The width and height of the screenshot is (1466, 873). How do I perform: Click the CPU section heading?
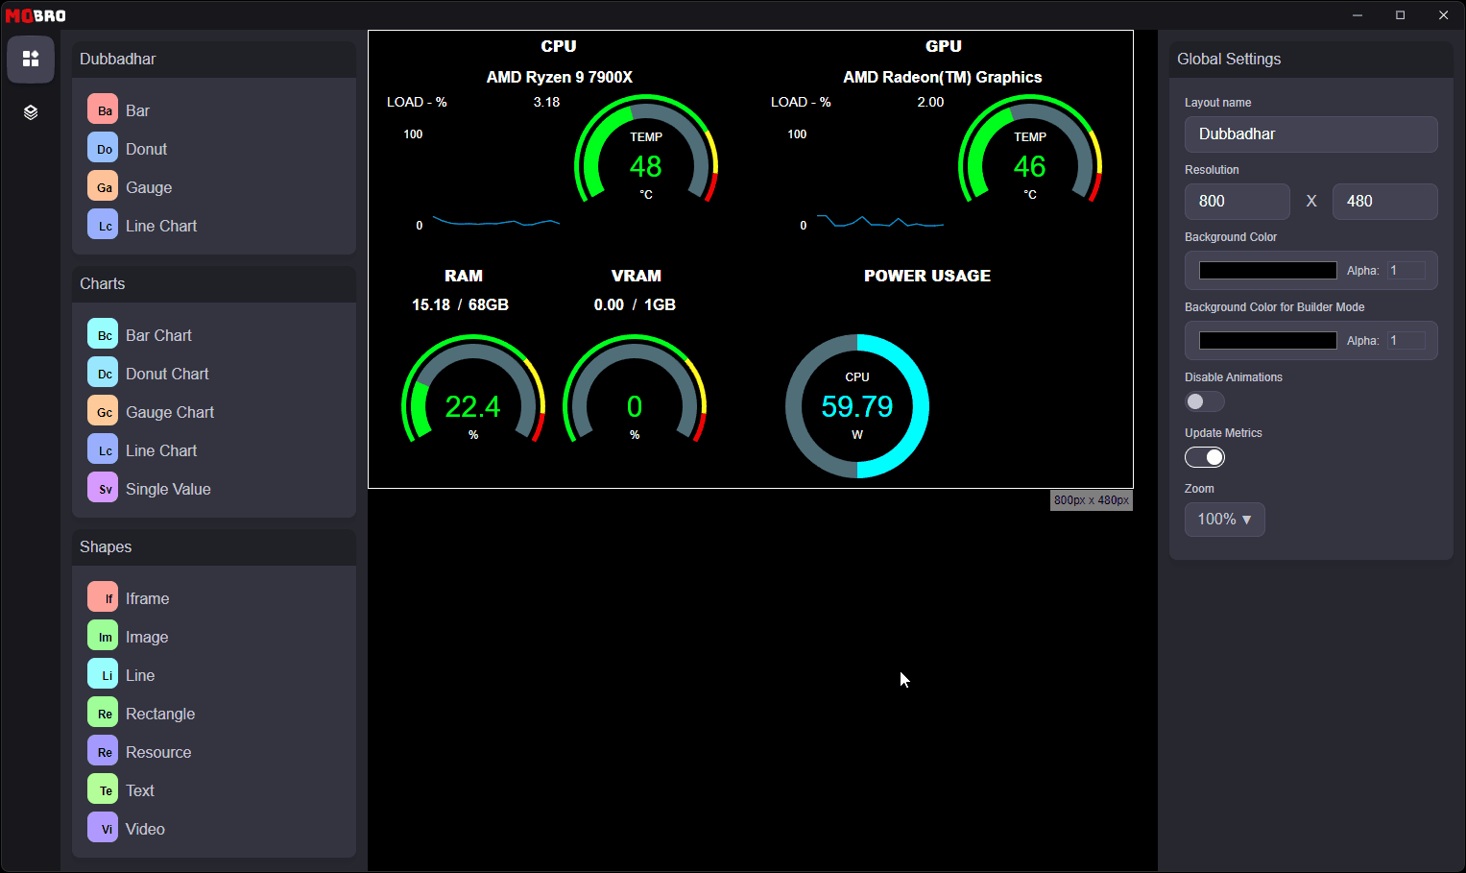pos(559,46)
